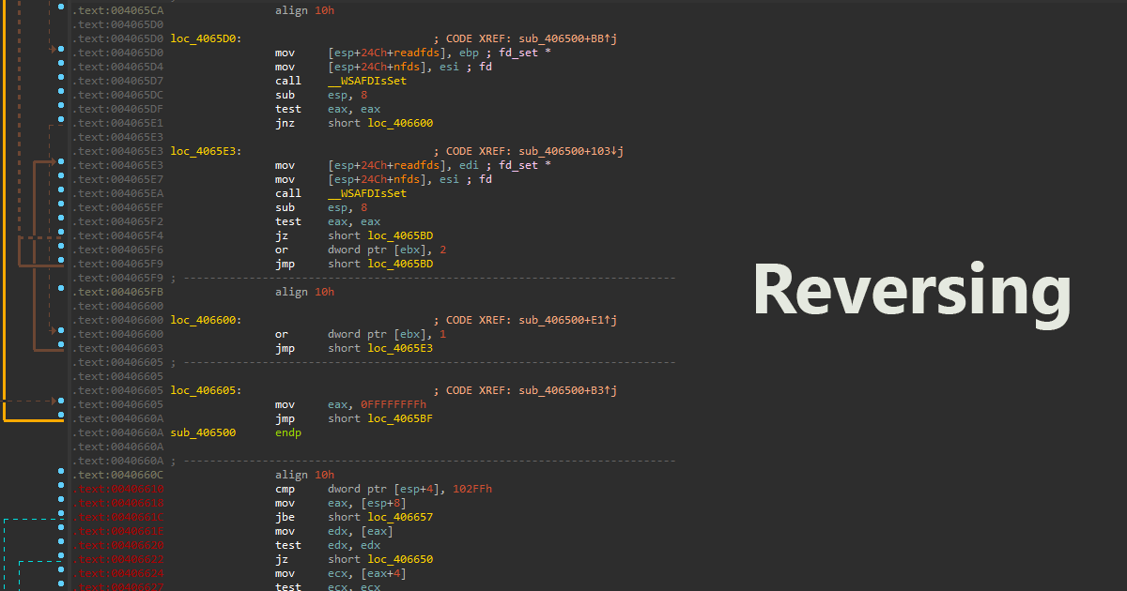This screenshot has height=591, width=1127.
Task: Click the blue dot beside address 0040660A jmp line
Action: tap(60, 418)
